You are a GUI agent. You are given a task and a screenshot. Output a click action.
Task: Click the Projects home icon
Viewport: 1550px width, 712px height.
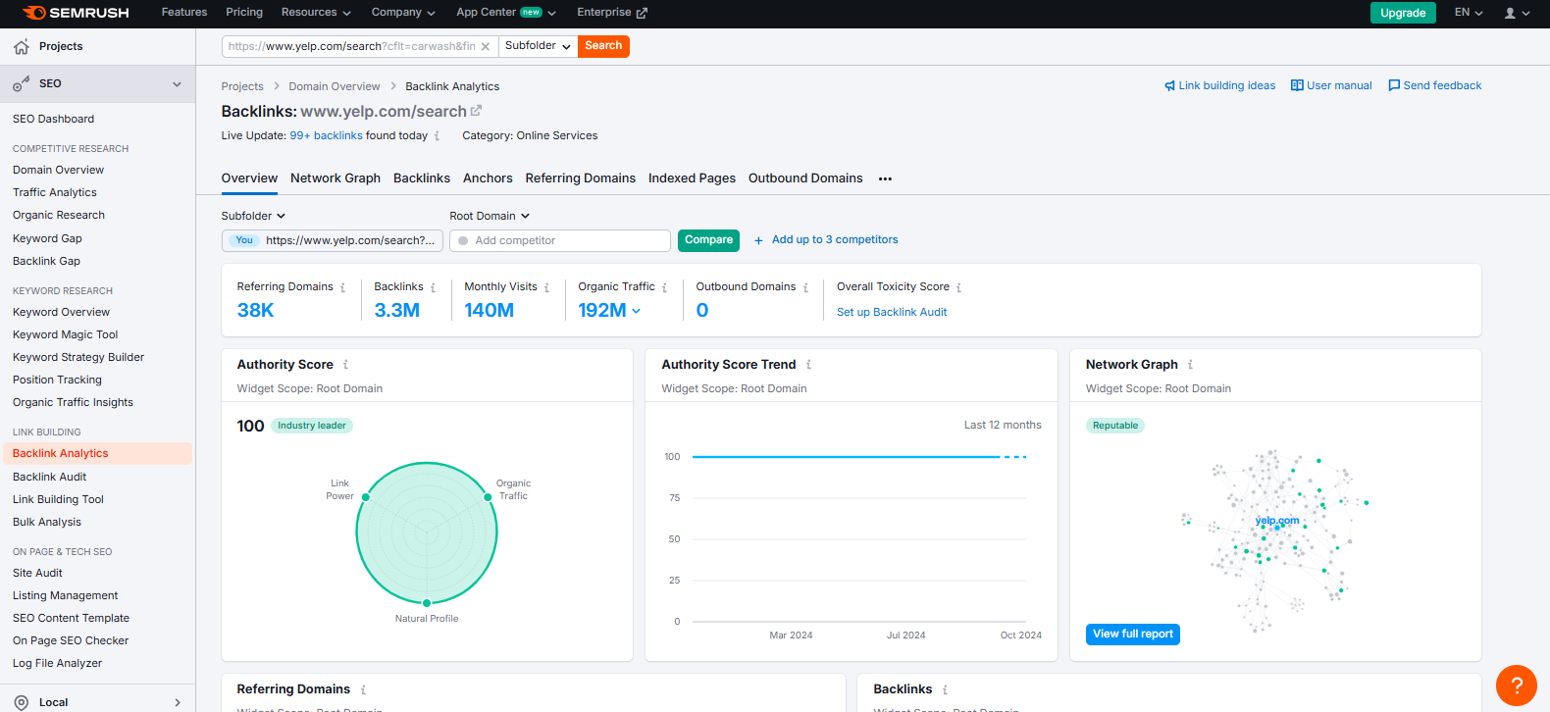pos(22,47)
